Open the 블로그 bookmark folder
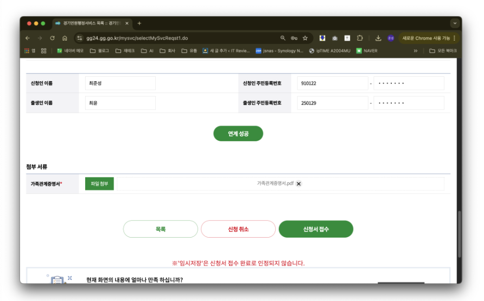This screenshot has width=484, height=301. 99,51
